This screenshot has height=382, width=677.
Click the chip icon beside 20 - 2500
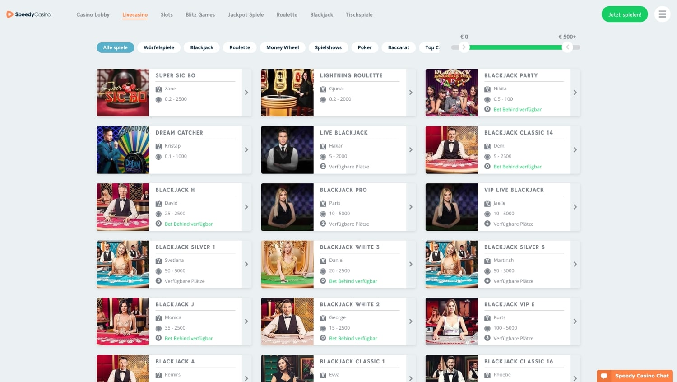[323, 271]
